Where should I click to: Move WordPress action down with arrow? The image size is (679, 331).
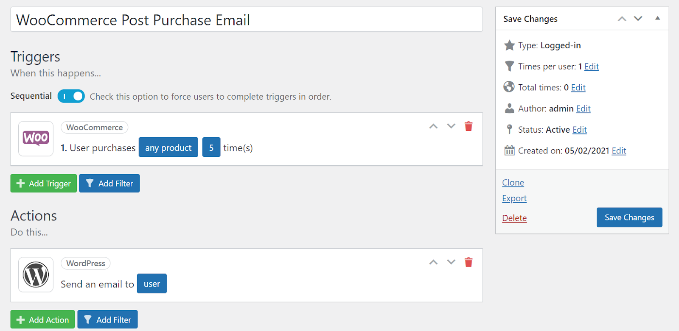tap(451, 262)
